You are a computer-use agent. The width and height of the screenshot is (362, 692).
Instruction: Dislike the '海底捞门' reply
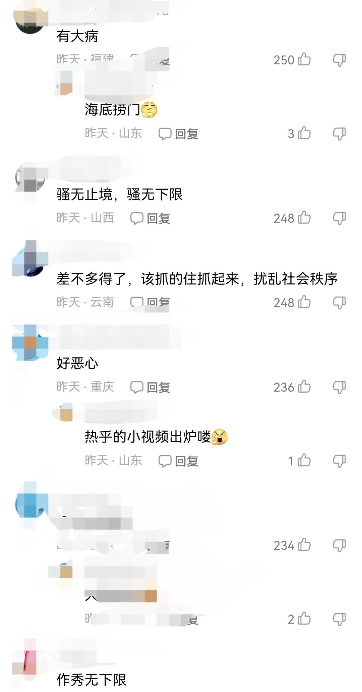click(339, 134)
